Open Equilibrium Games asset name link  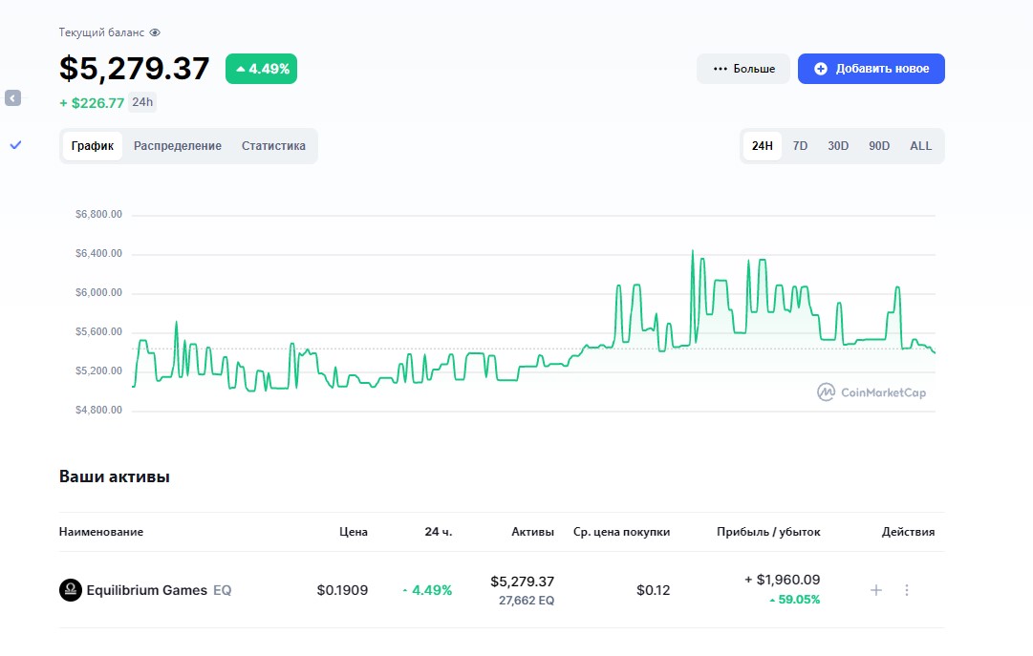pos(147,590)
